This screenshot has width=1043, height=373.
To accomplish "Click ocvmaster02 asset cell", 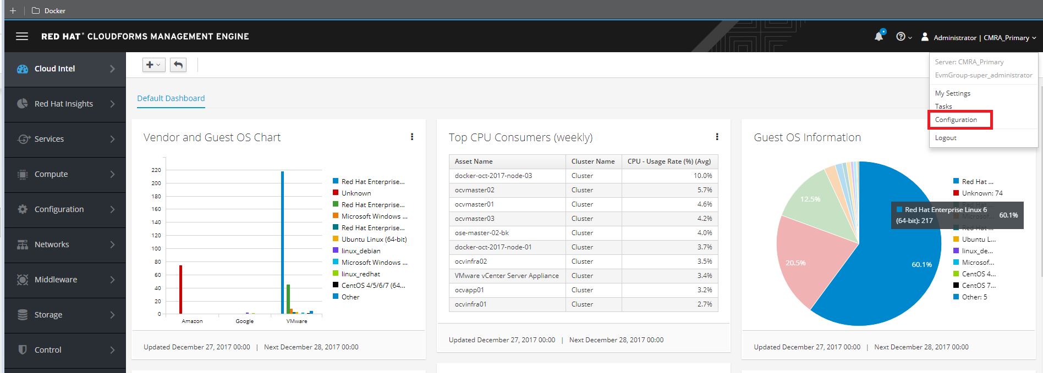I will [x=507, y=190].
